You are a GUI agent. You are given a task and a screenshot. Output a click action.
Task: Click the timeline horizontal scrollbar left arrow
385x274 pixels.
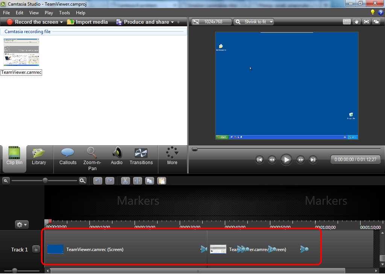click(x=48, y=271)
